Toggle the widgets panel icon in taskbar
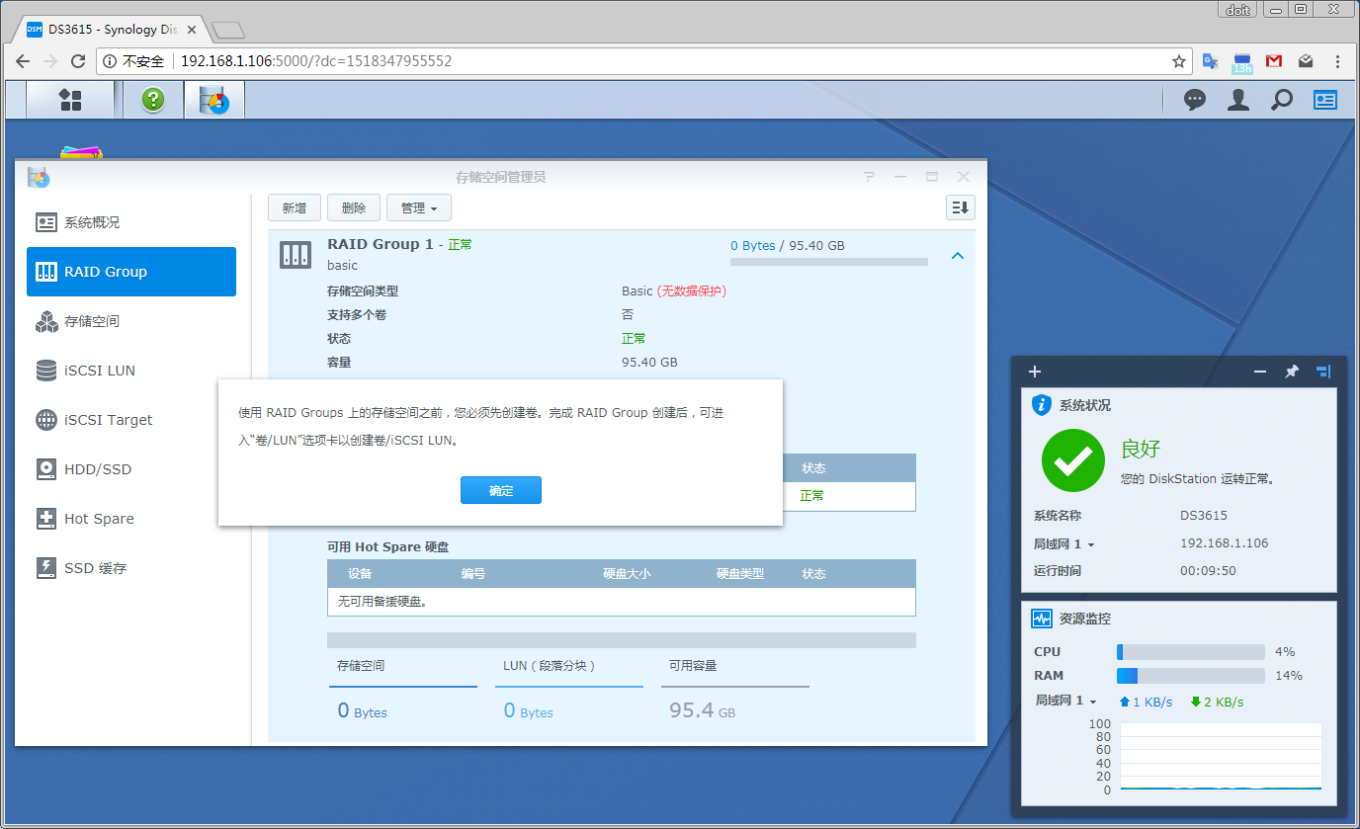Screen dimensions: 1360x829 point(1325,100)
